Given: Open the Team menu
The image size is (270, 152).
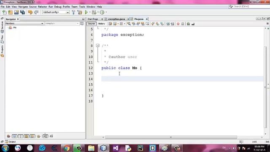Looking at the screenshot, I should [74, 7].
